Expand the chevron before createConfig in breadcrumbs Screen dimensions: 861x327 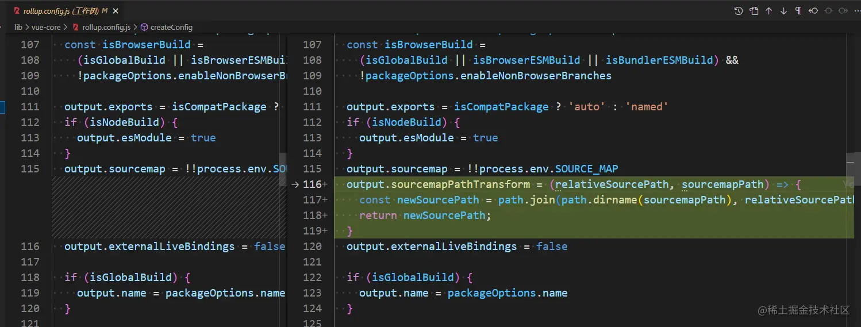pos(136,27)
